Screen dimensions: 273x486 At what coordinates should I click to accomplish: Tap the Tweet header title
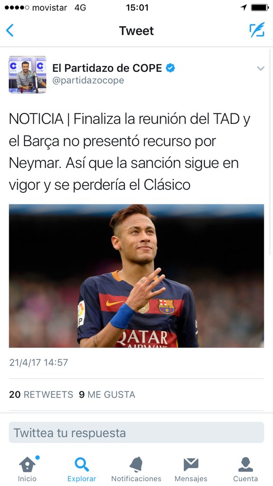pos(136,31)
